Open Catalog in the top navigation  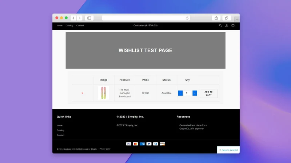(x=69, y=25)
